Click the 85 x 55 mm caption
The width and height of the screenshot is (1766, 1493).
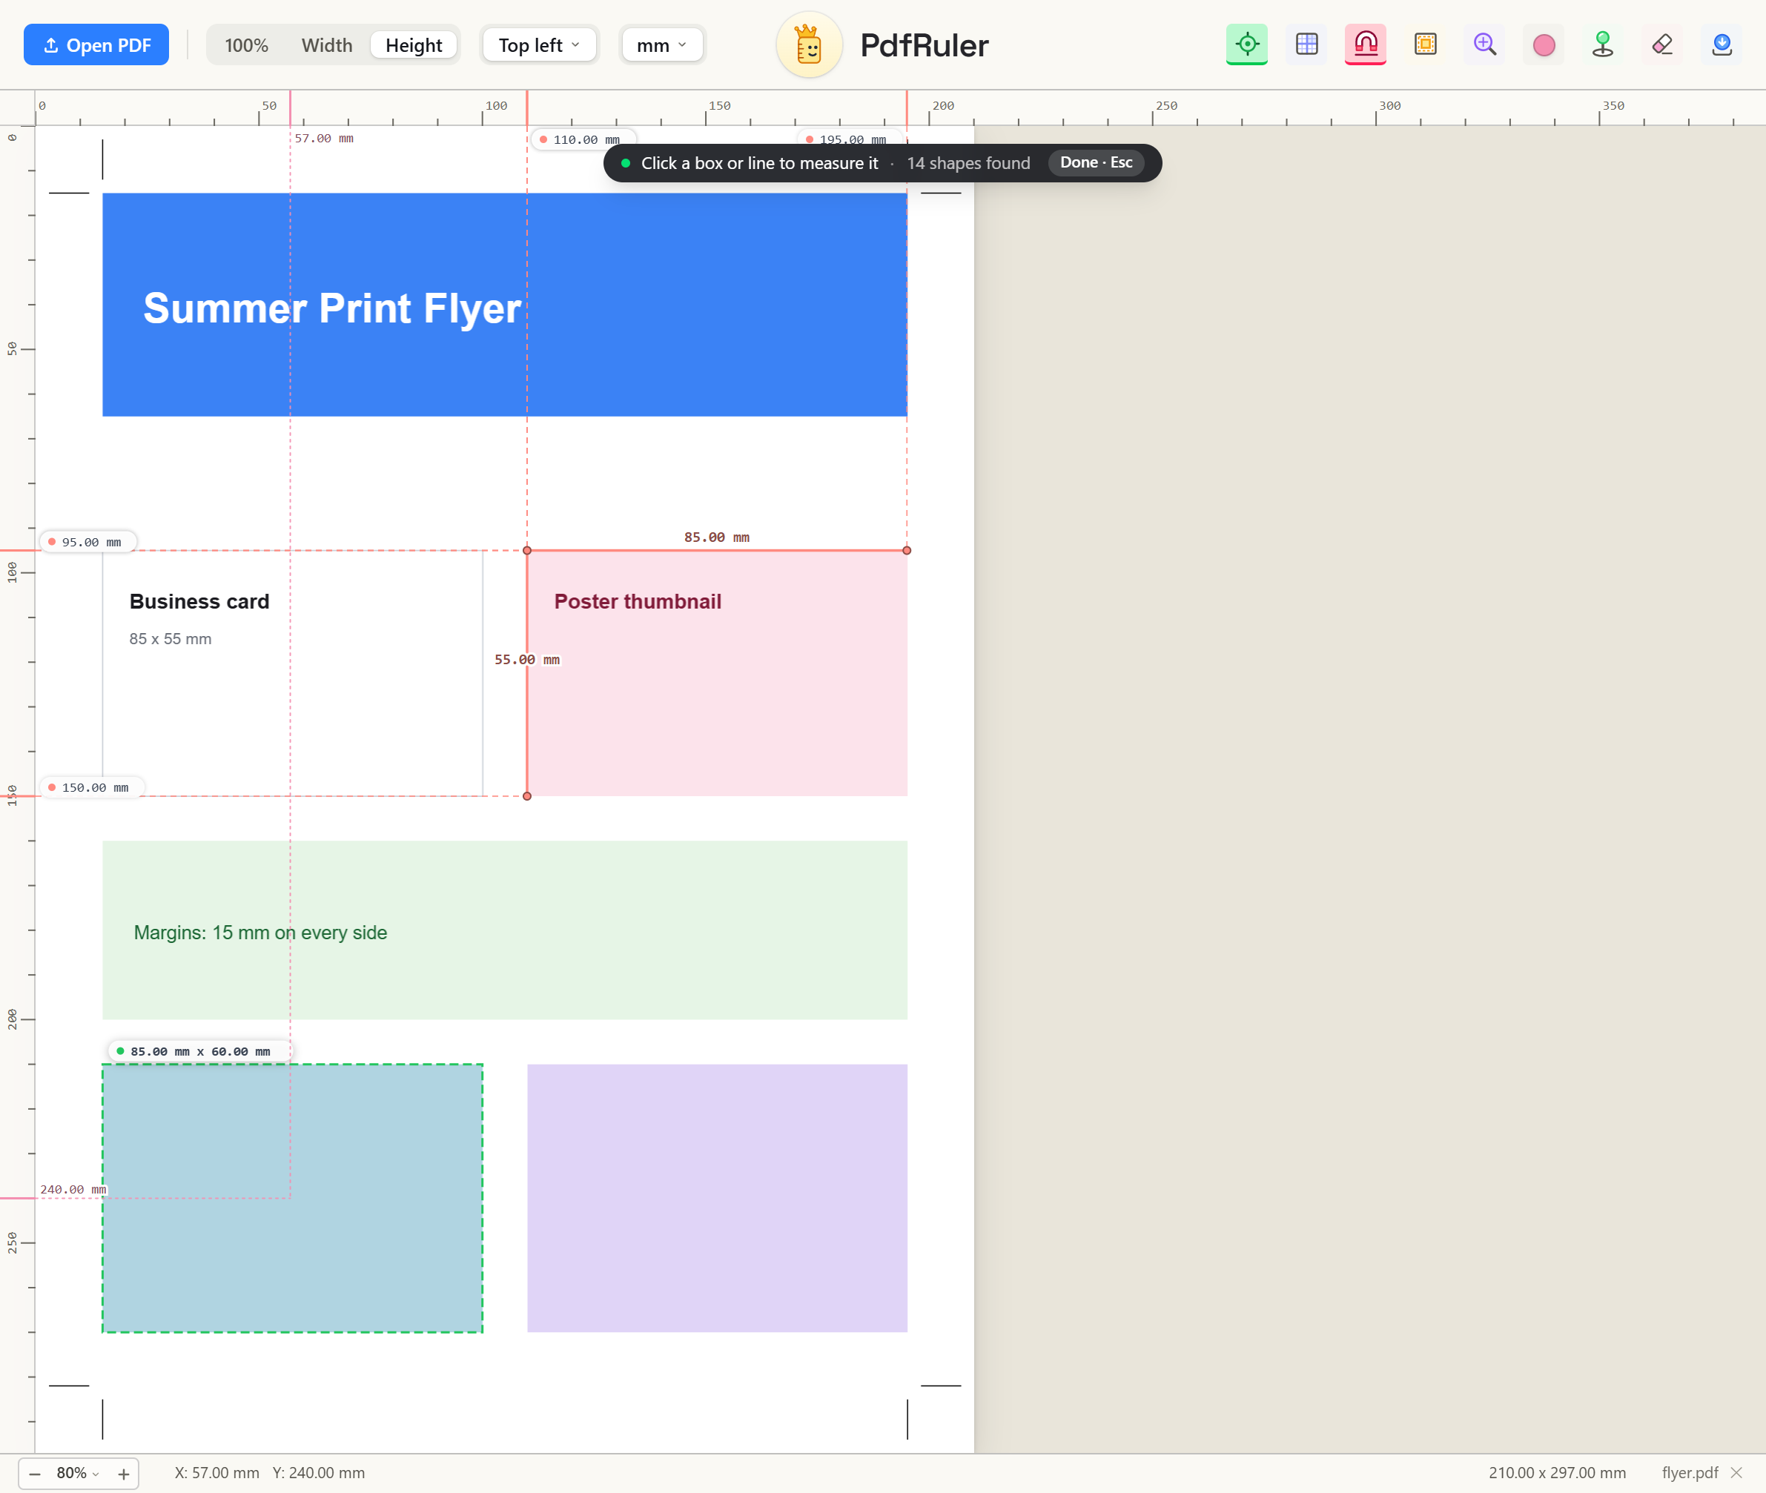pos(171,639)
